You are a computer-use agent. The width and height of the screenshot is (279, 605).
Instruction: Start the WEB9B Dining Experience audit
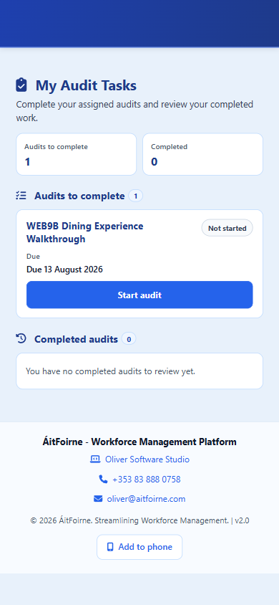(x=139, y=295)
